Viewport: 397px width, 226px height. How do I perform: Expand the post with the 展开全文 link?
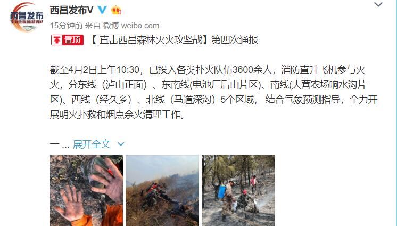click(92, 144)
